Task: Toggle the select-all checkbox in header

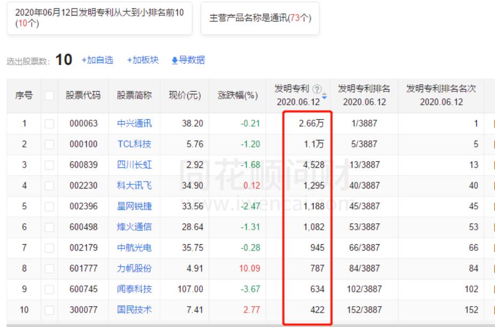Action: click(x=49, y=96)
